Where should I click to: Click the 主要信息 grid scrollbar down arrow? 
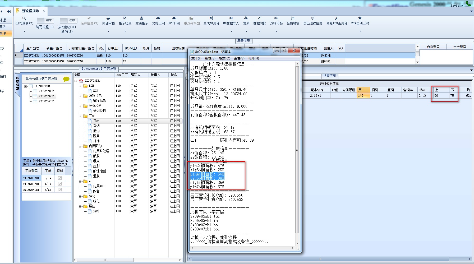(418, 62)
